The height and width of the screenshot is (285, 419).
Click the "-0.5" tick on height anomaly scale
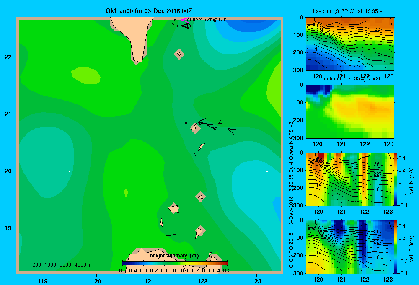122,271
